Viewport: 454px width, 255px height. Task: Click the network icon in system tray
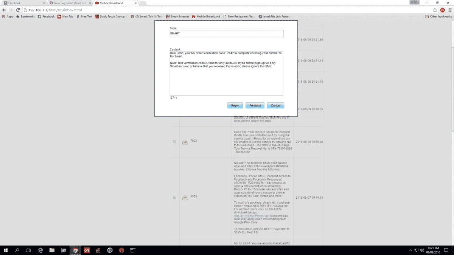[x=417, y=250]
